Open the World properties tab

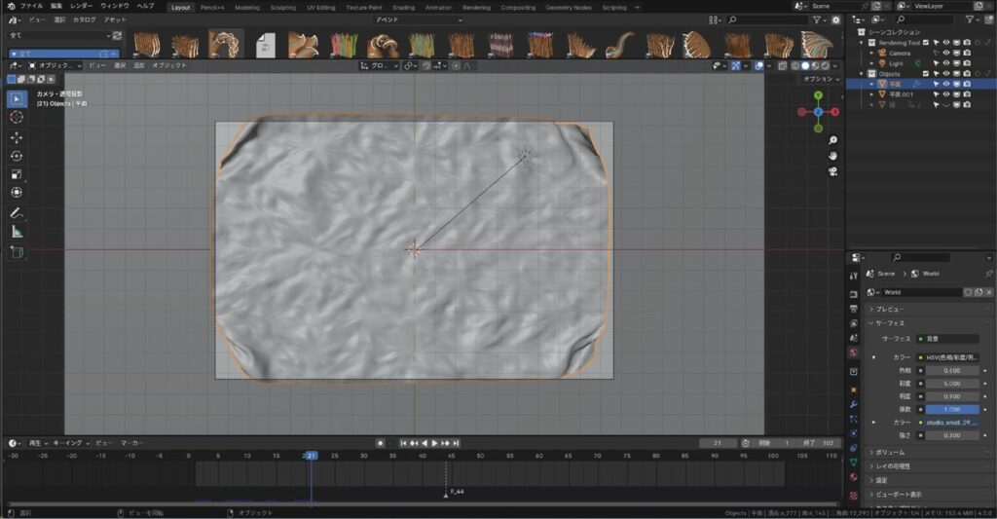click(x=853, y=352)
